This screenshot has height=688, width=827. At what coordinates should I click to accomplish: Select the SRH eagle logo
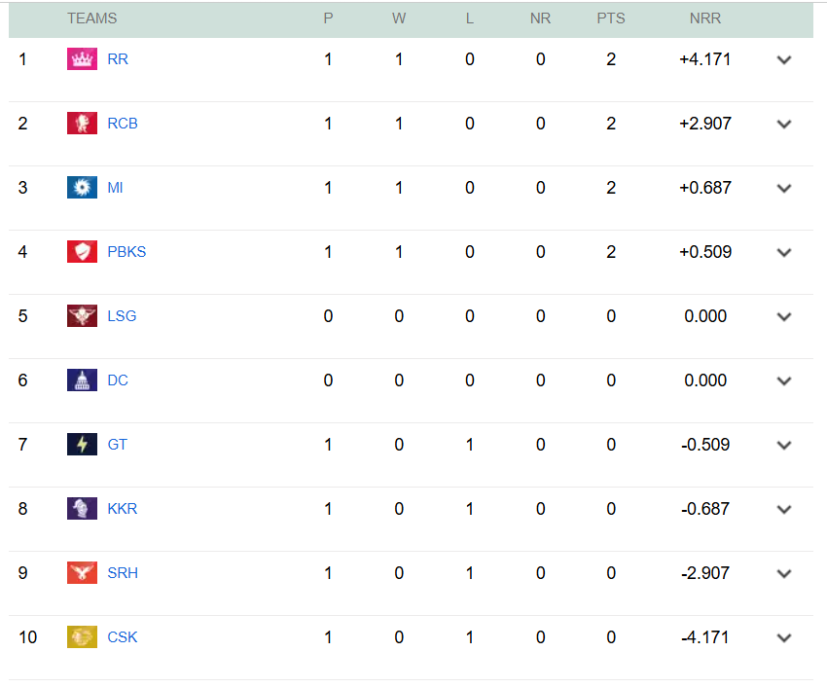(x=82, y=573)
